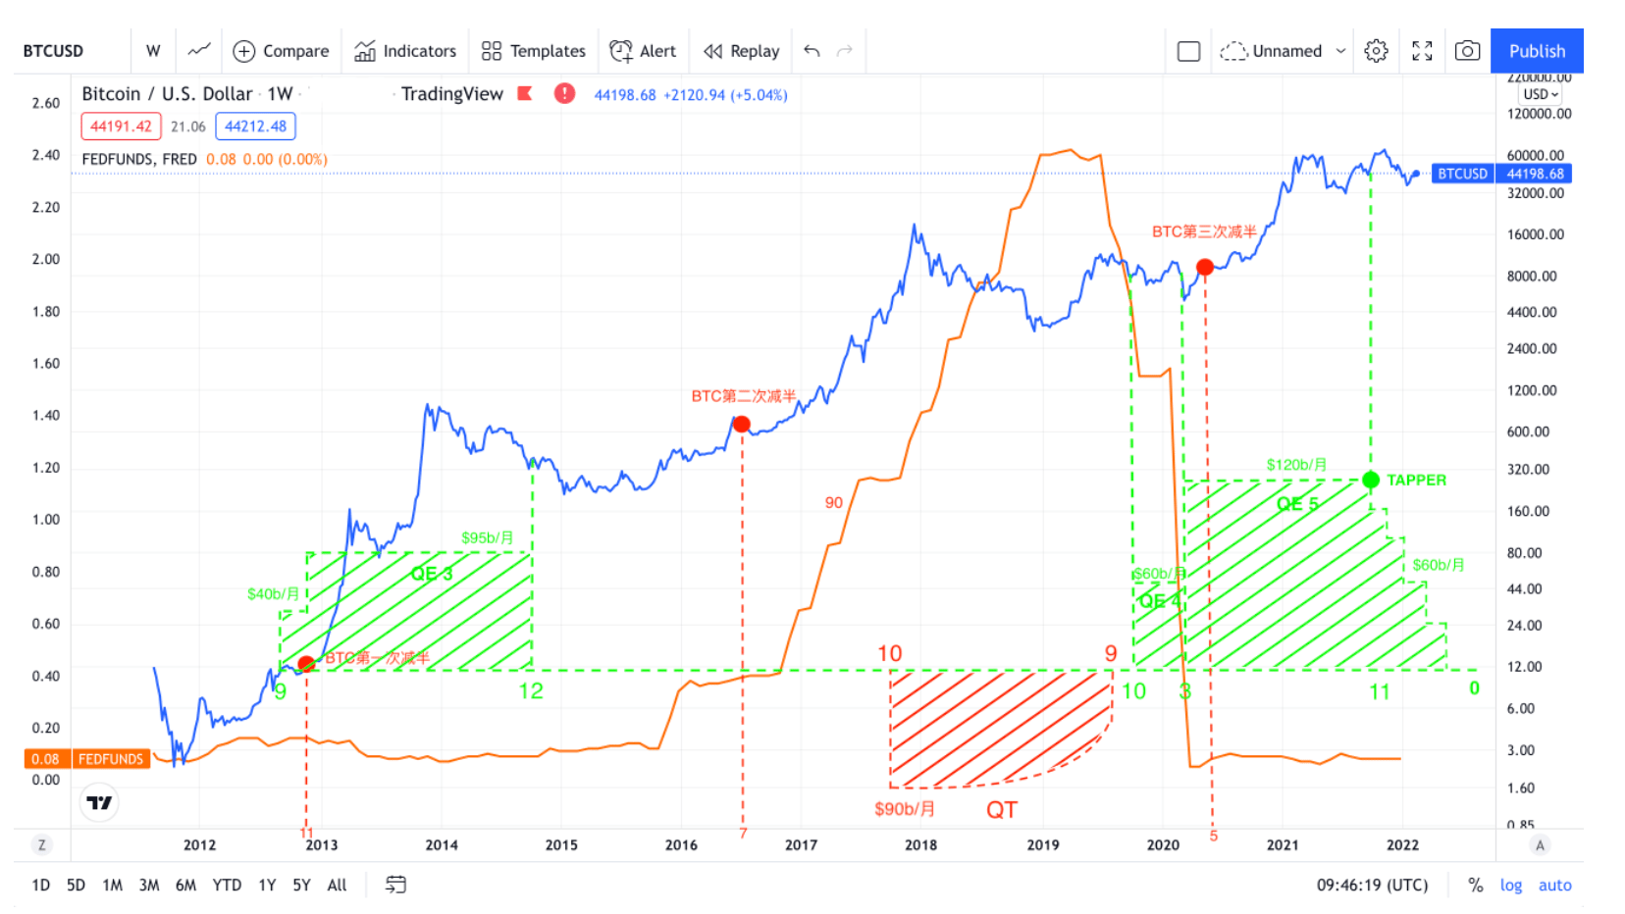
Task: Click the A auto-scale button
Action: click(x=1540, y=845)
